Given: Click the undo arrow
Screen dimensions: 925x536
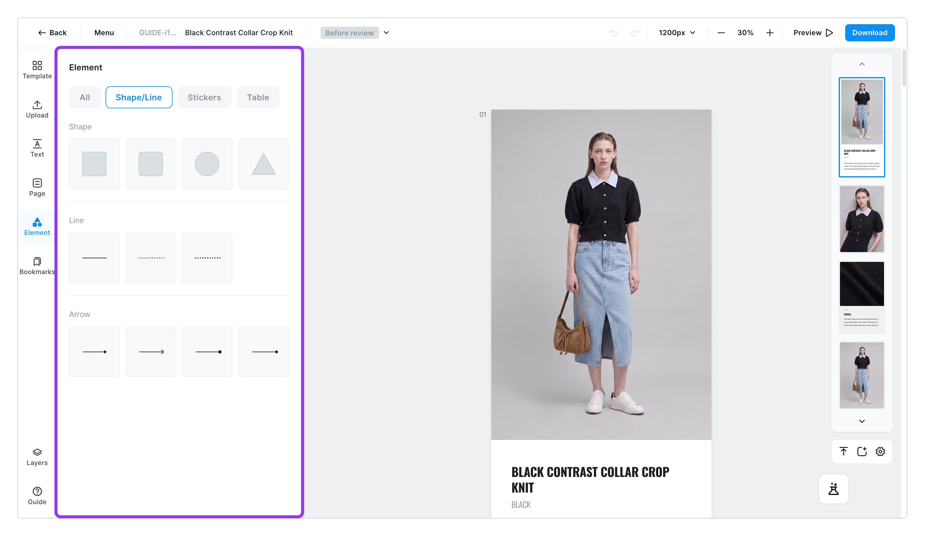Looking at the screenshot, I should coord(614,33).
